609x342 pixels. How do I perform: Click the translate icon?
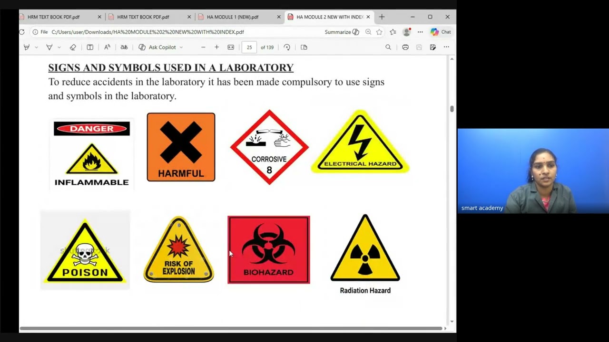coord(124,47)
